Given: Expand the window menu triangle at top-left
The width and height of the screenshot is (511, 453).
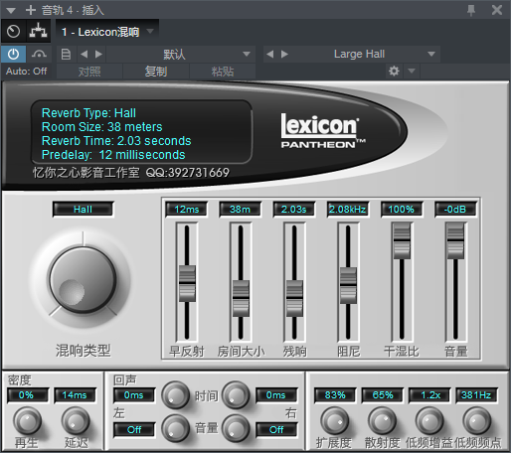Looking at the screenshot, I should click(x=11, y=10).
